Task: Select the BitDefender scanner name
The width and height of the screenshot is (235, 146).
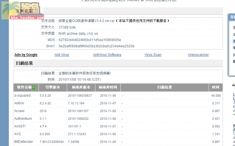Action: point(23,142)
